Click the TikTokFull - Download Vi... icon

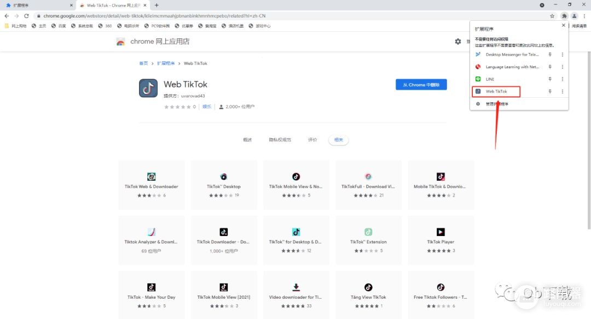point(368,176)
